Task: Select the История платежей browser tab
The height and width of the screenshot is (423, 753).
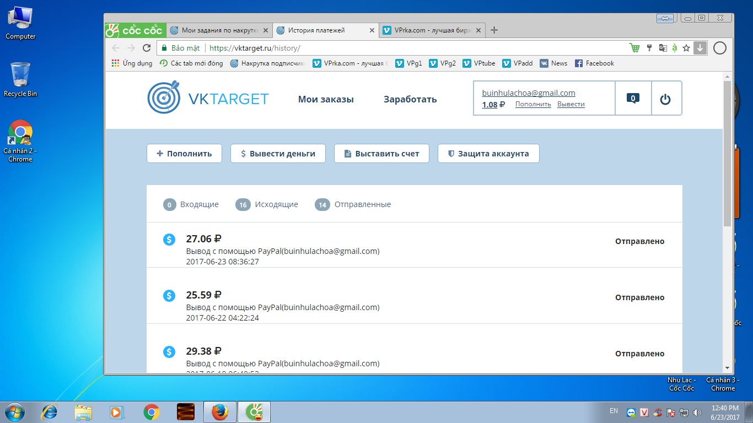Action: point(326,30)
